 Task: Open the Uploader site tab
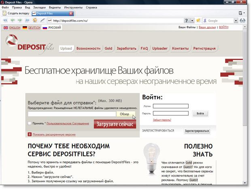point(160,49)
